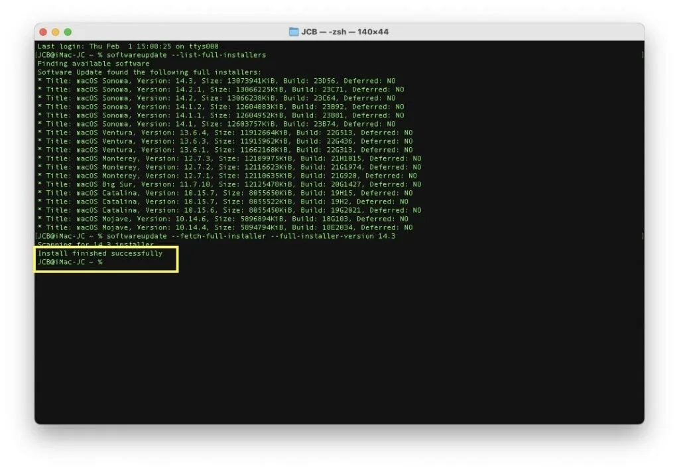Click the macOS Ventura Version 13.6.4 row
Viewport: 679px width, 470px height.
[225, 133]
